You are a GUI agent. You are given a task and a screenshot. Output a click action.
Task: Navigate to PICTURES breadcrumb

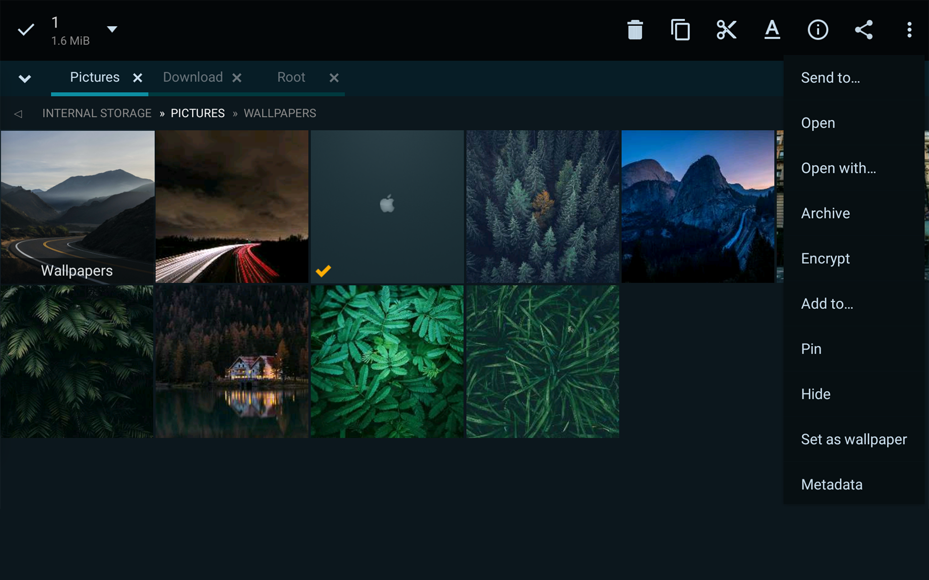(197, 113)
